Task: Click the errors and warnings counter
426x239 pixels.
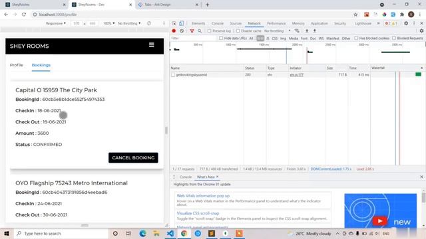Action: point(391,23)
